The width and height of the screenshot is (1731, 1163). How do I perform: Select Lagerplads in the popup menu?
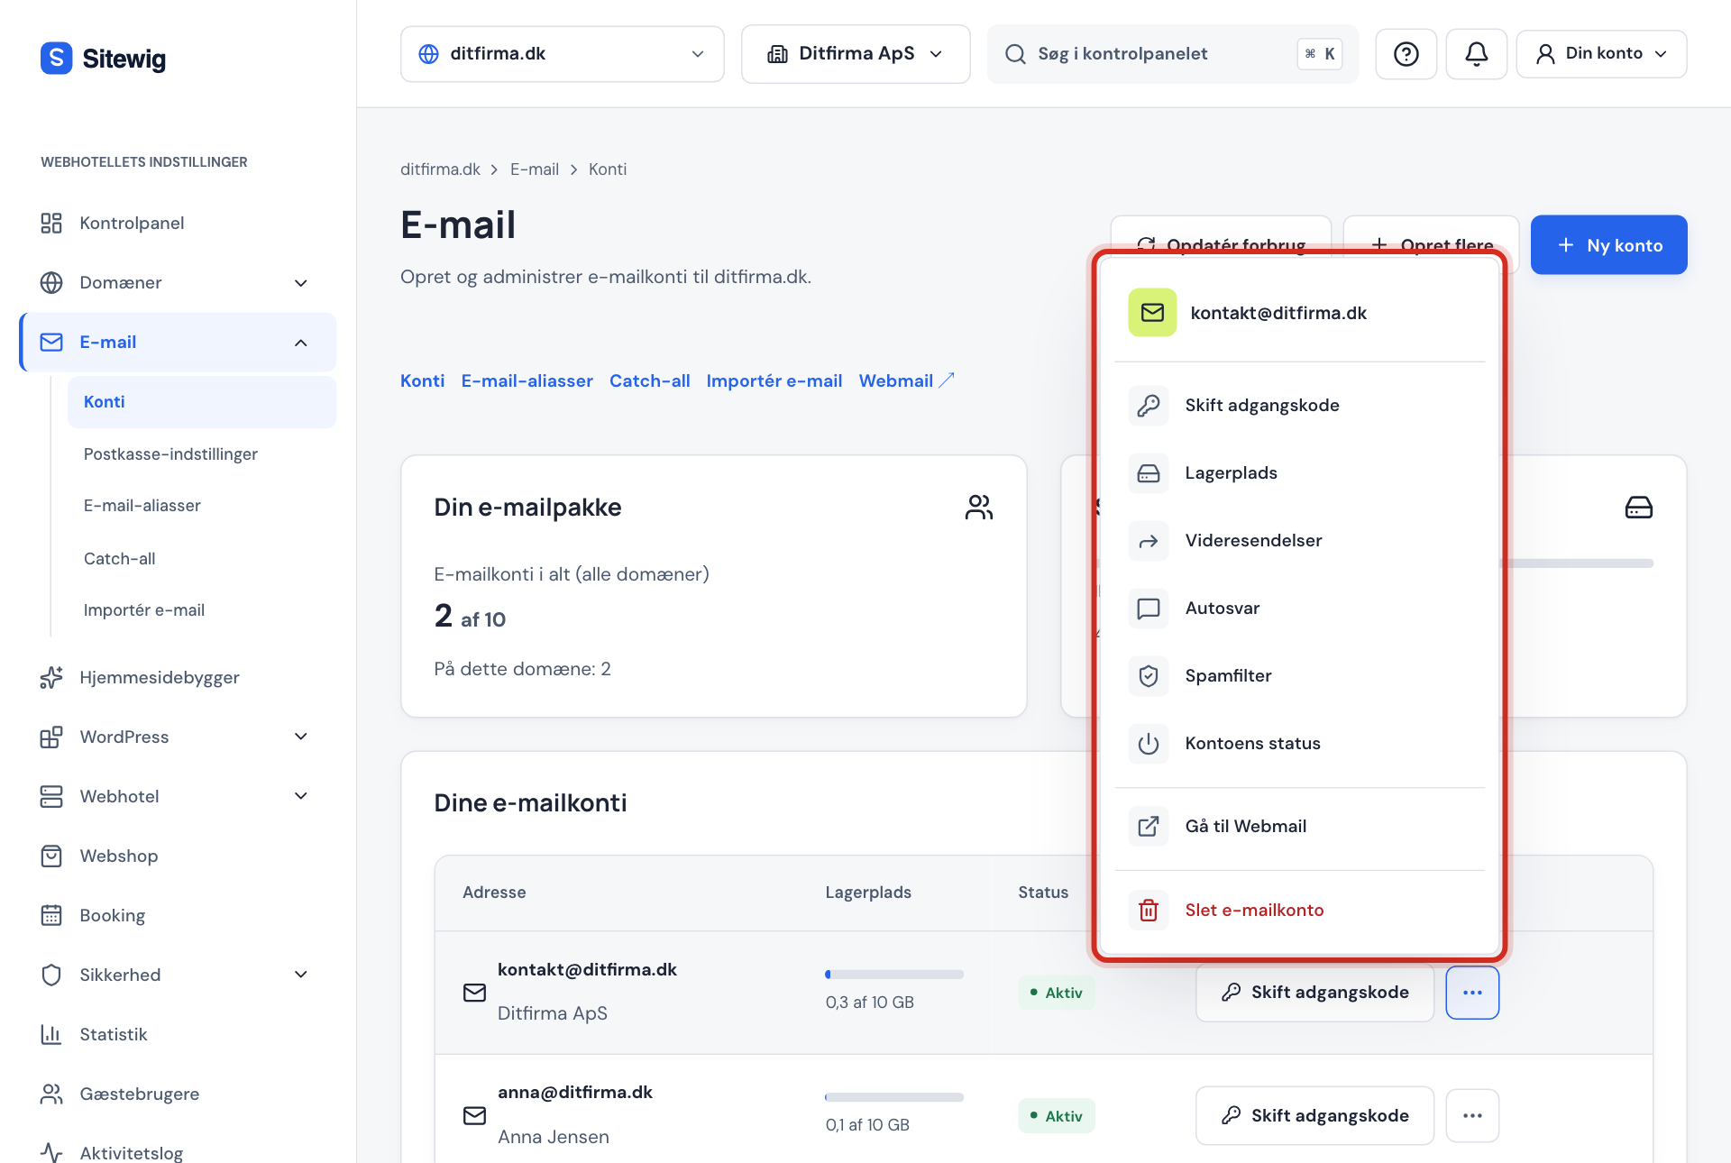[1300, 473]
